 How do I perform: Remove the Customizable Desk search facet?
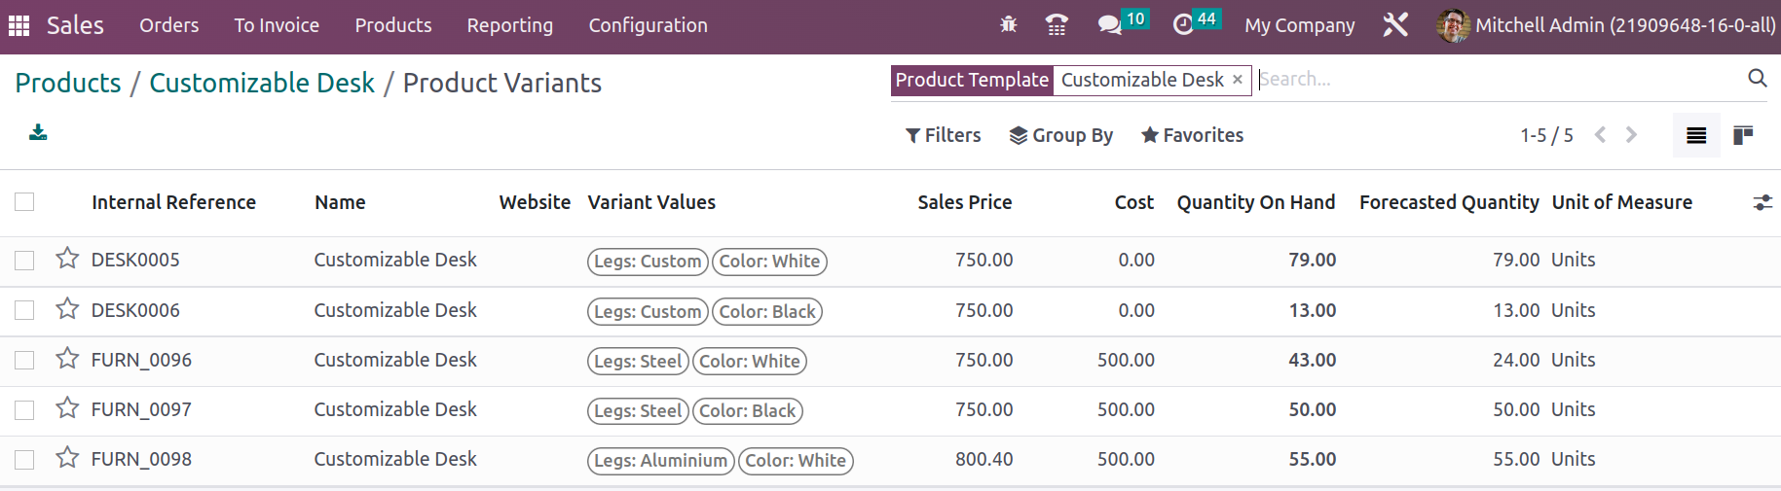pyautogui.click(x=1238, y=80)
